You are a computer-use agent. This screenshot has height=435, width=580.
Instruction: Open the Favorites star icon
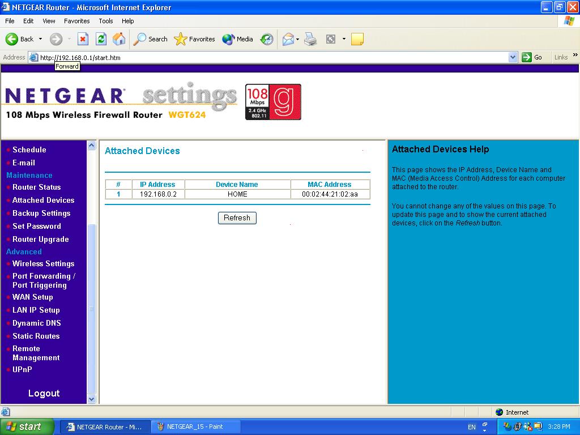pos(181,39)
